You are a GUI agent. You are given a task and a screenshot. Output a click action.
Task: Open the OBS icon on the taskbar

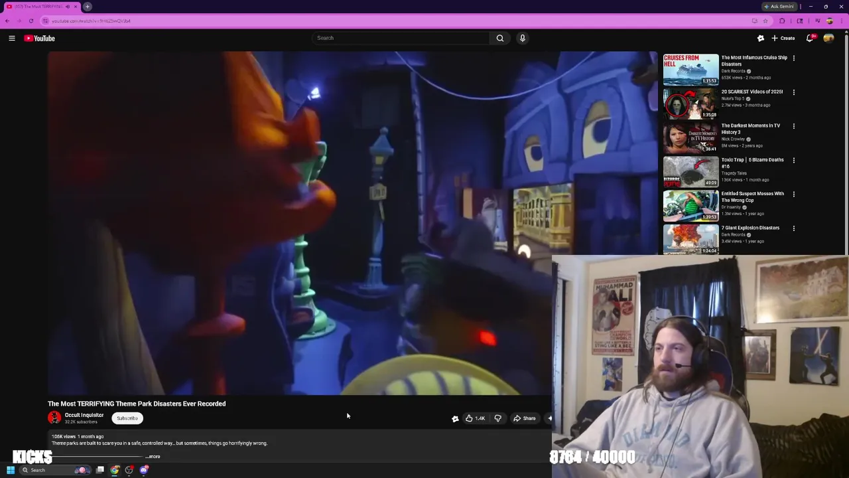pyautogui.click(x=129, y=470)
